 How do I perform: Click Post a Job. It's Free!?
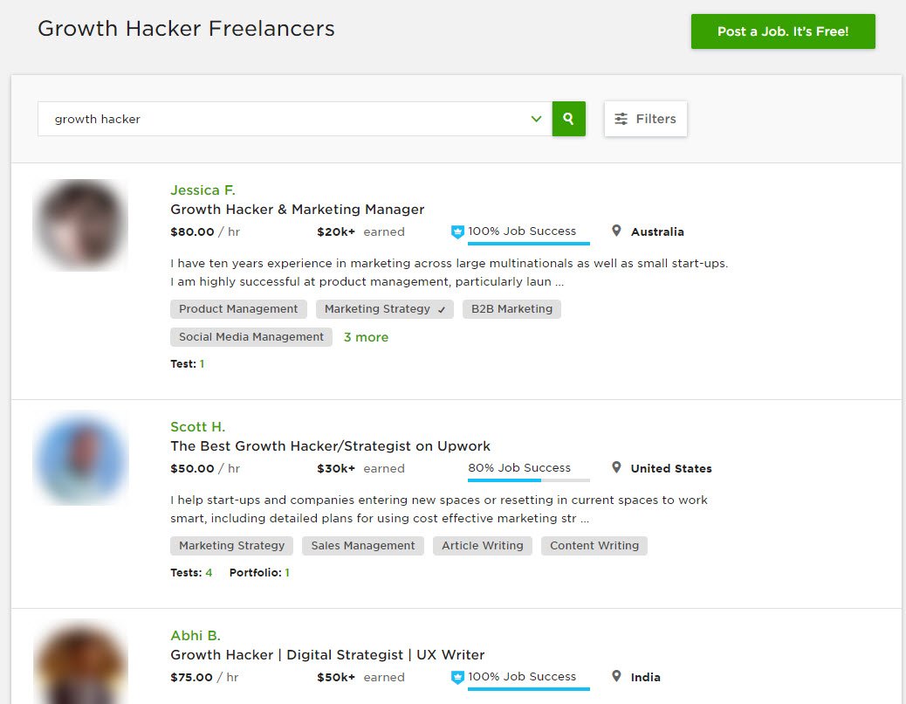click(x=783, y=31)
